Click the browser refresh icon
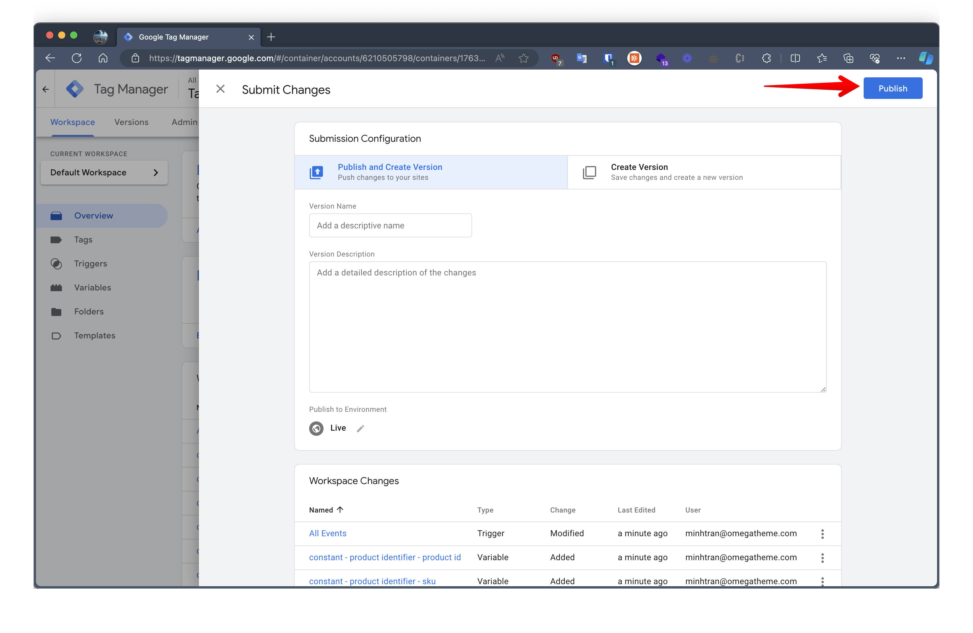973x633 pixels. 76,58
